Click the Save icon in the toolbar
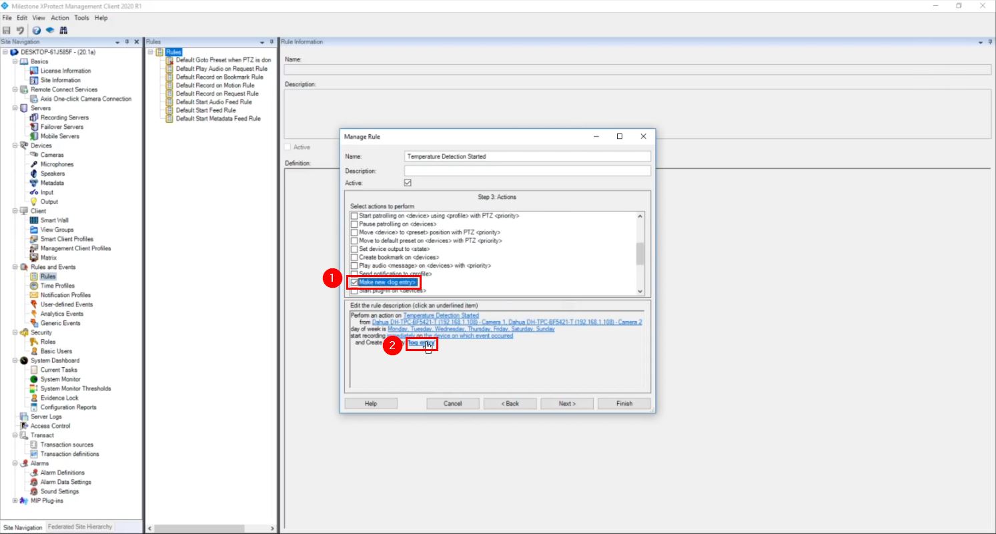Screen dimensions: 996x534 pos(7,31)
